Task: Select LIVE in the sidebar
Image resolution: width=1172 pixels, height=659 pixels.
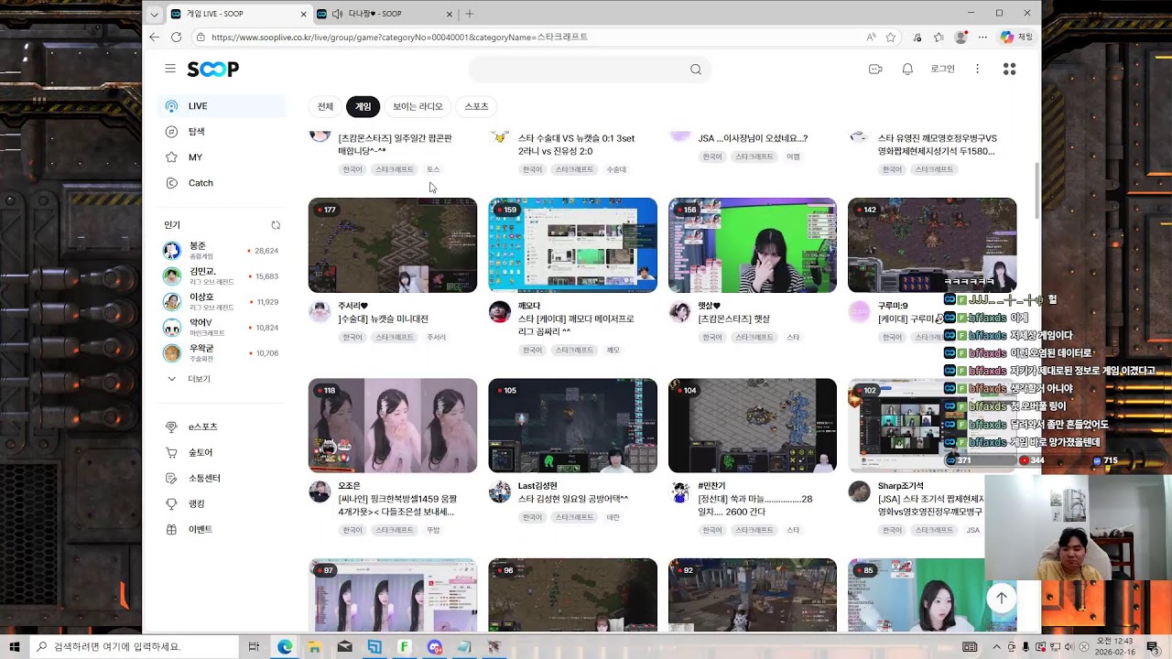Action: click(x=222, y=106)
